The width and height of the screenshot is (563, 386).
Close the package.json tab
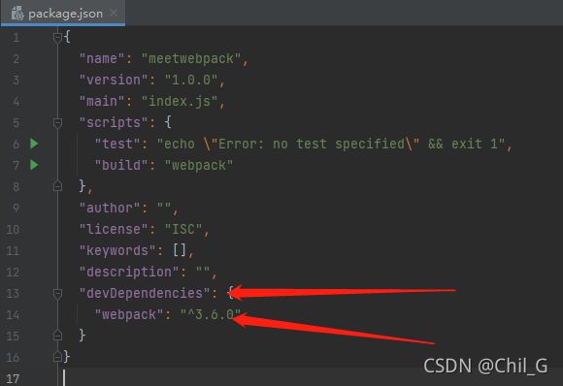point(114,14)
